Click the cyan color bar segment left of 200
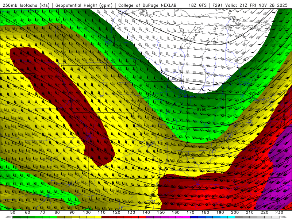Viewport: 292px width, 219px height. [231, 217]
